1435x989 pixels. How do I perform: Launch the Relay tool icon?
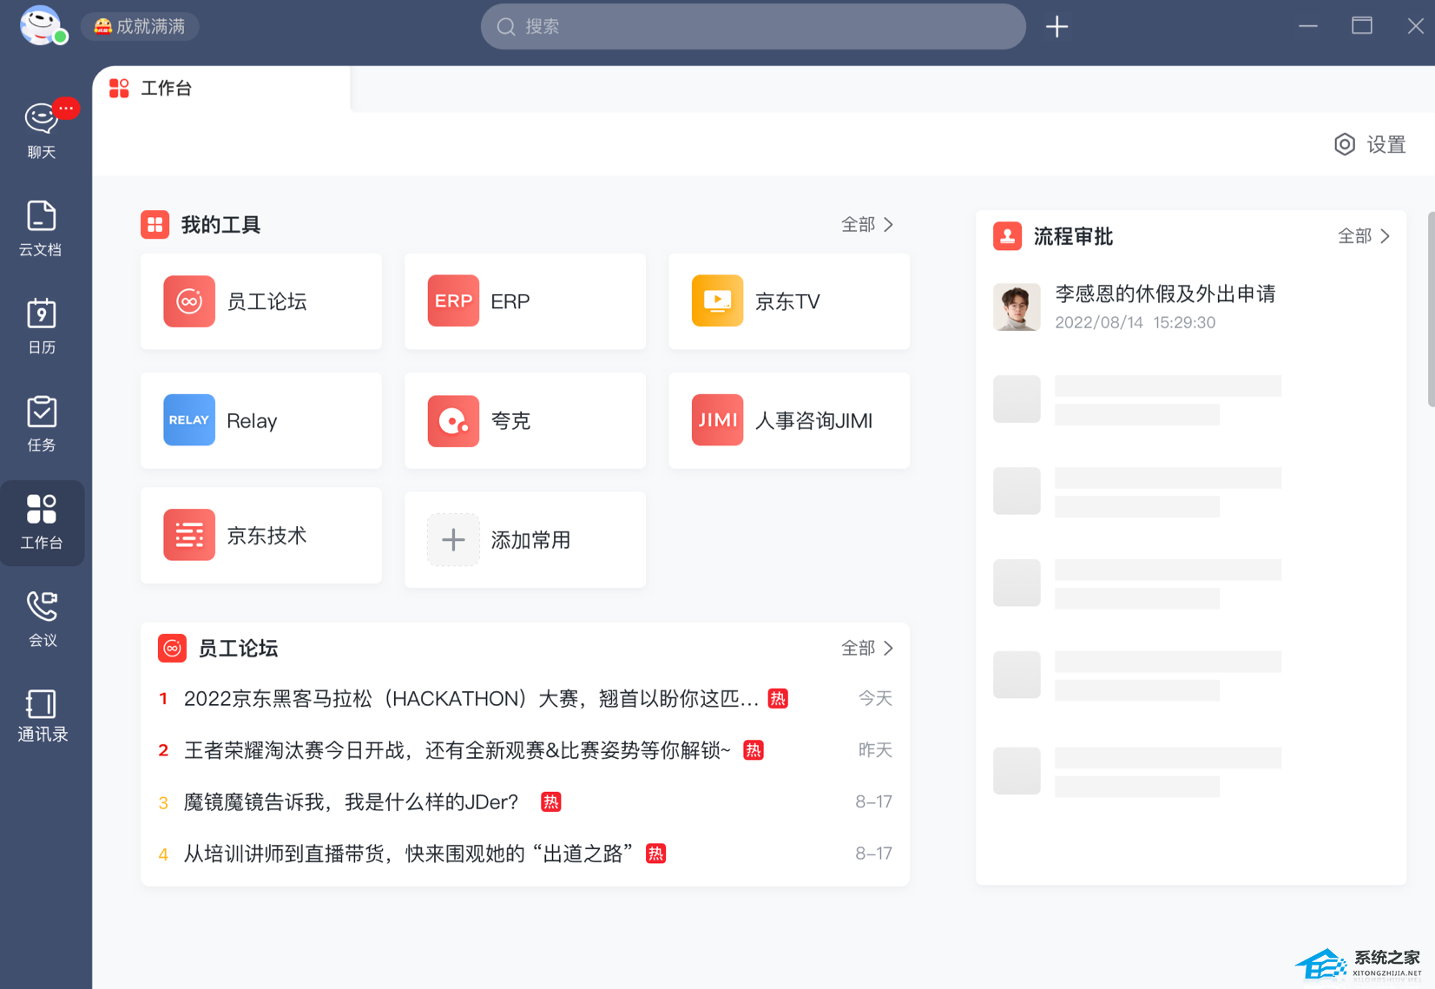pyautogui.click(x=189, y=420)
